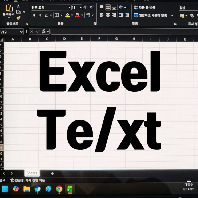
Task: Click the Name Box showing V19
Action: (12, 32)
